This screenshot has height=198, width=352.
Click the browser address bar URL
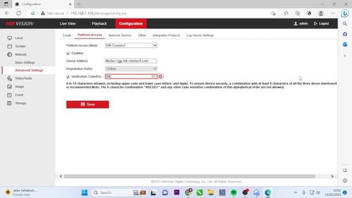99,13
